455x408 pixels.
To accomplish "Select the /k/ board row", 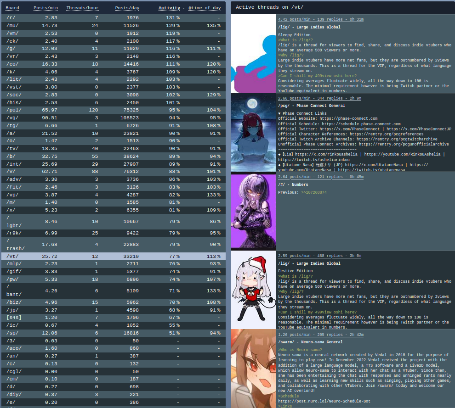I will click(114, 72).
